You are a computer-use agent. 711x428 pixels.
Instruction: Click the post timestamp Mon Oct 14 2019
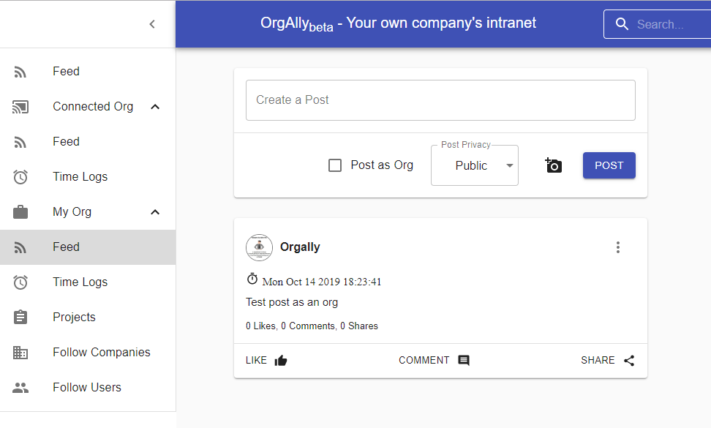click(x=322, y=282)
